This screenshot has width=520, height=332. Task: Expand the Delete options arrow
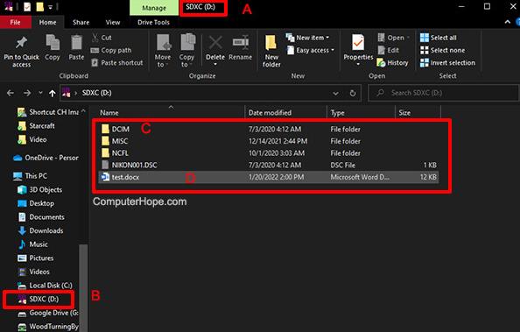(215, 65)
